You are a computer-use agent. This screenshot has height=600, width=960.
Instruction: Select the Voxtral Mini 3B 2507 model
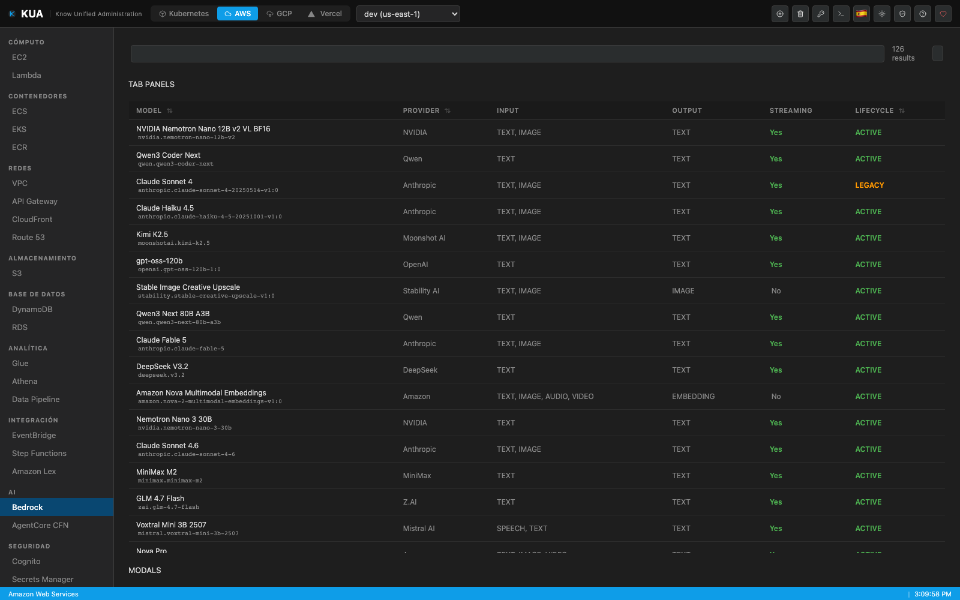536,529
